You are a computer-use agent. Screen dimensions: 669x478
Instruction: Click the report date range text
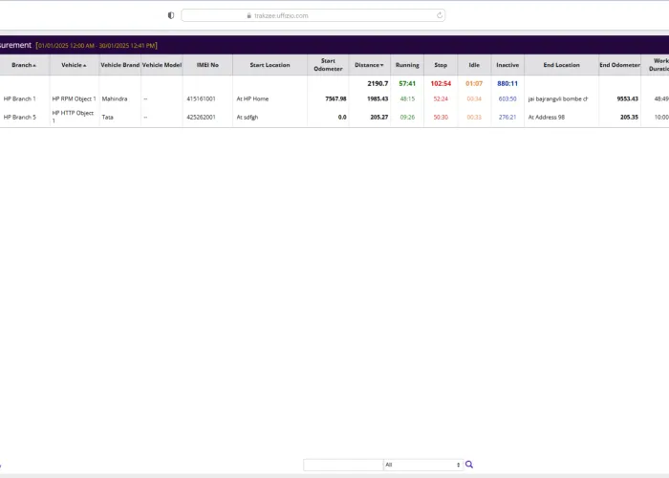point(97,45)
